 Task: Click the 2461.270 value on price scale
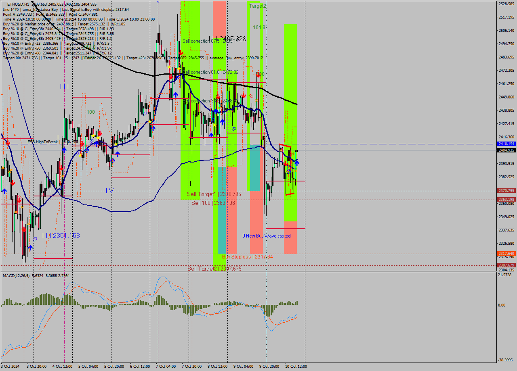[x=506, y=83]
